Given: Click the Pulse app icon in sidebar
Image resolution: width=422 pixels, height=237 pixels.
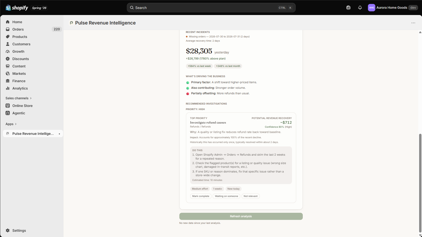Looking at the screenshot, I should (8, 134).
